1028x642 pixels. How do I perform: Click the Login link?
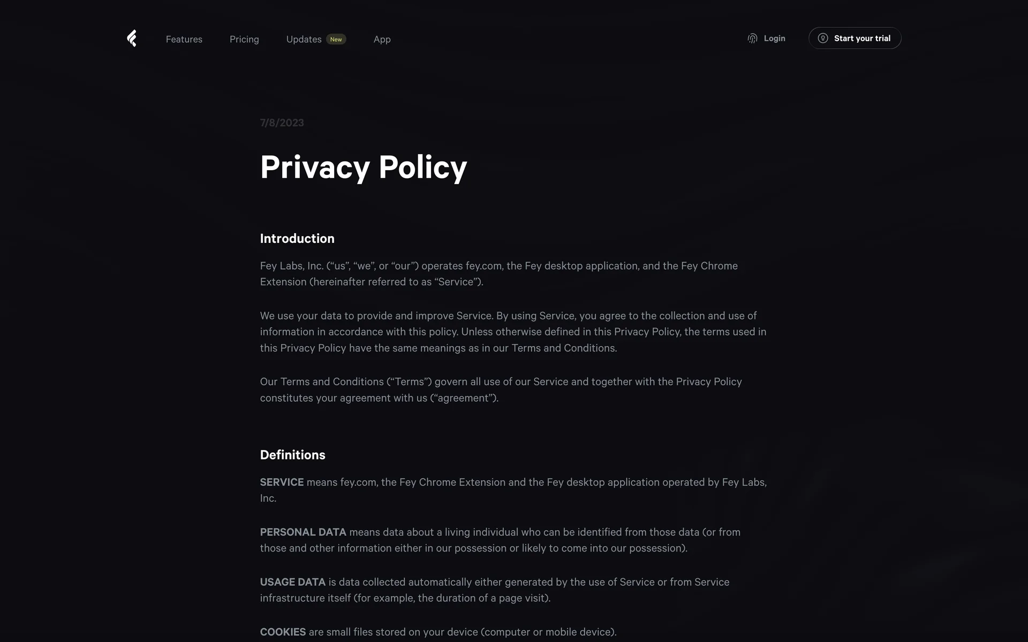(774, 39)
